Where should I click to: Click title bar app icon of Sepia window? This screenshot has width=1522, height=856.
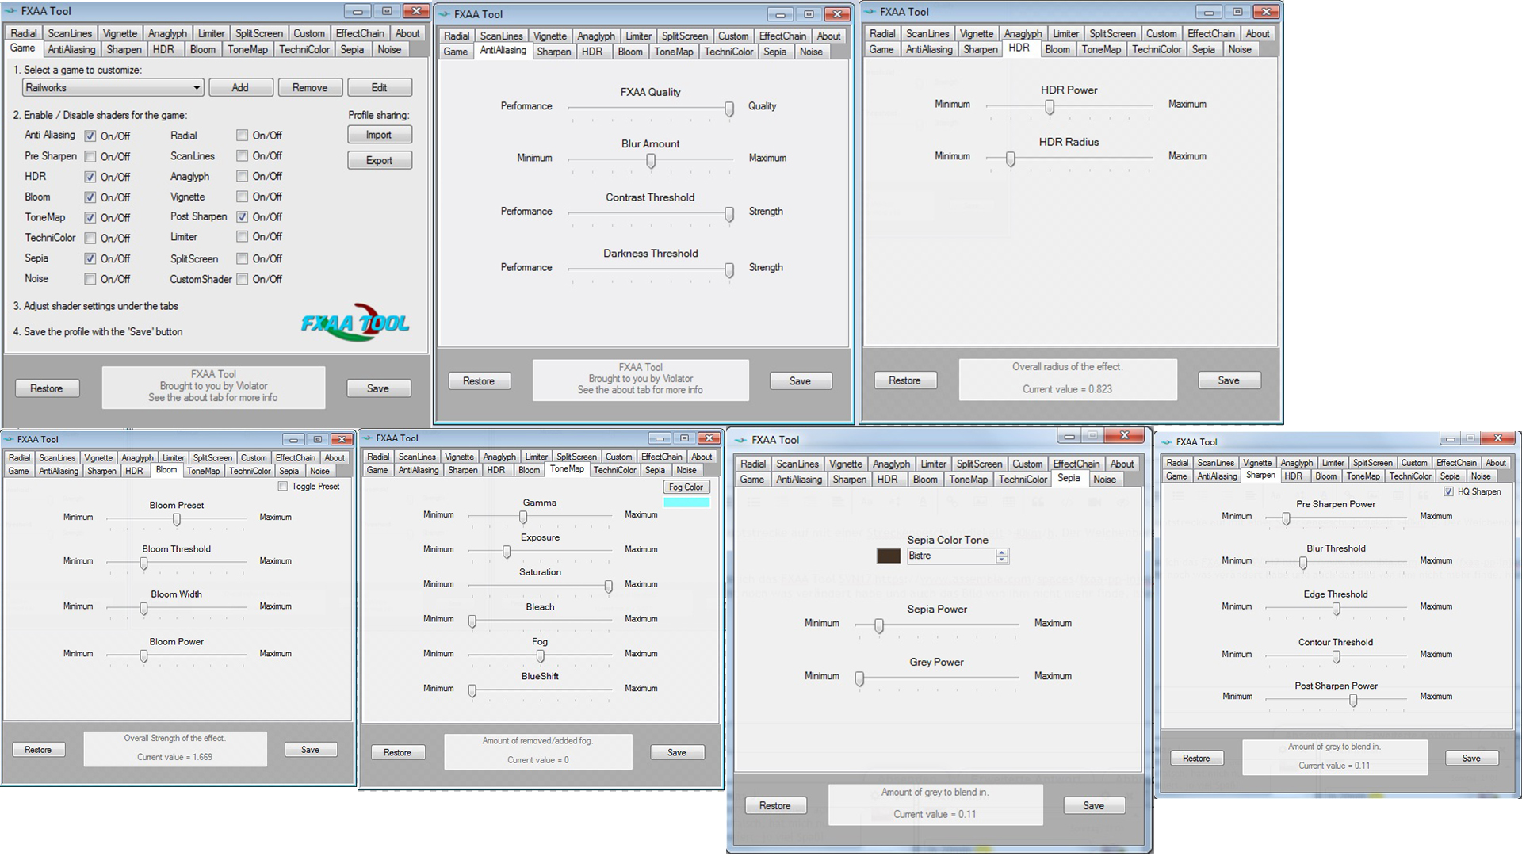click(740, 440)
